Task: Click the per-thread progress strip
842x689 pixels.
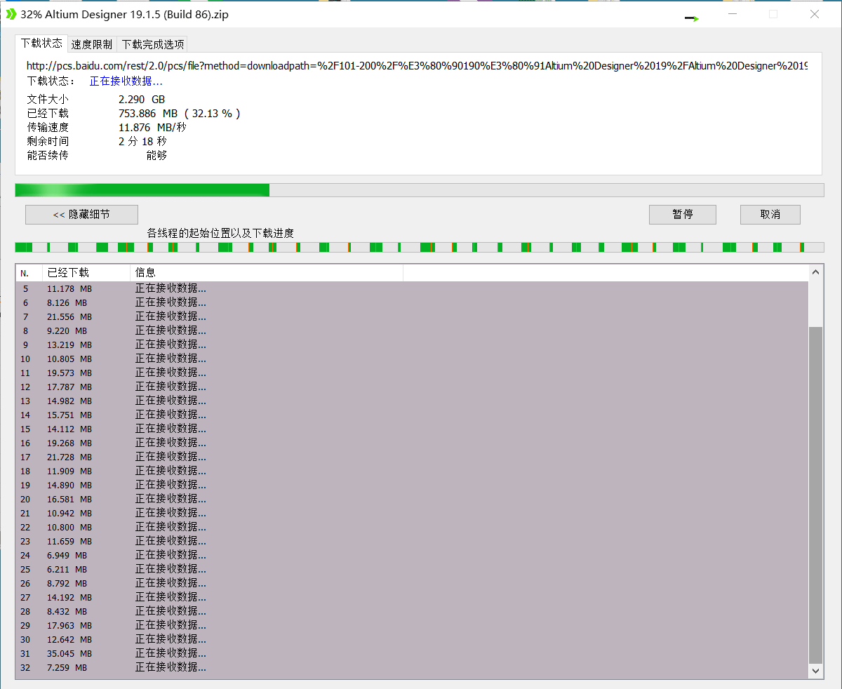Action: [x=420, y=247]
